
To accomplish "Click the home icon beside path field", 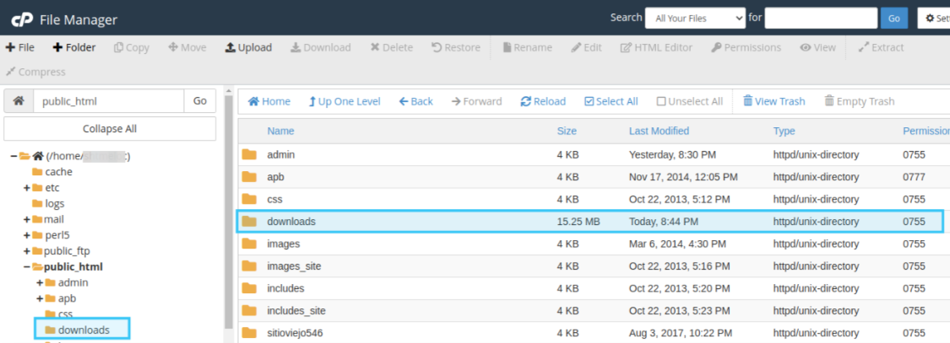I will click(x=19, y=101).
